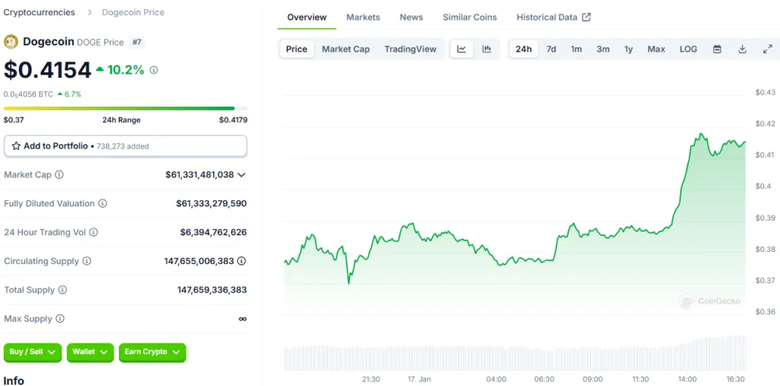Download chart data icon

[742, 49]
